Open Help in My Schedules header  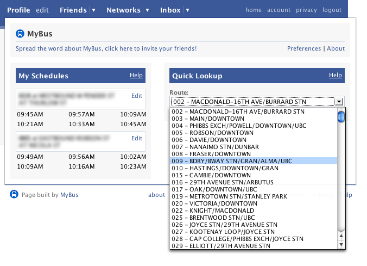click(x=136, y=75)
